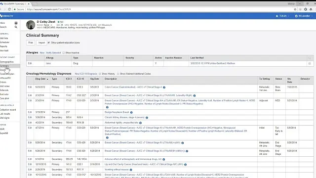Image resolution: width=316 pixels, height=178 pixels.
Task: Open info icon for Chronic kidney disease row
Action: coord(147,118)
